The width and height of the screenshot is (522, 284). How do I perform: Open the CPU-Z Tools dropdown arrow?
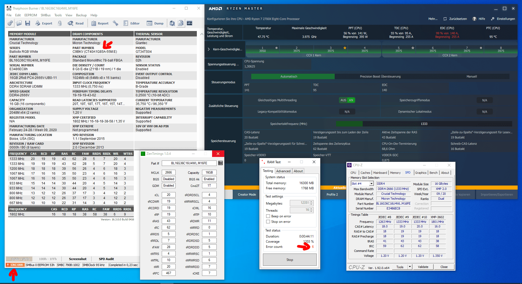(x=410, y=267)
